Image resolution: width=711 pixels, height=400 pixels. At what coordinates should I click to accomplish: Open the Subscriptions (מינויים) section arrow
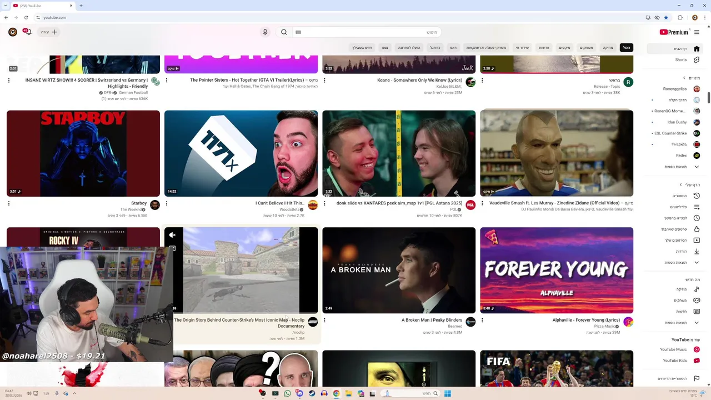click(x=684, y=78)
